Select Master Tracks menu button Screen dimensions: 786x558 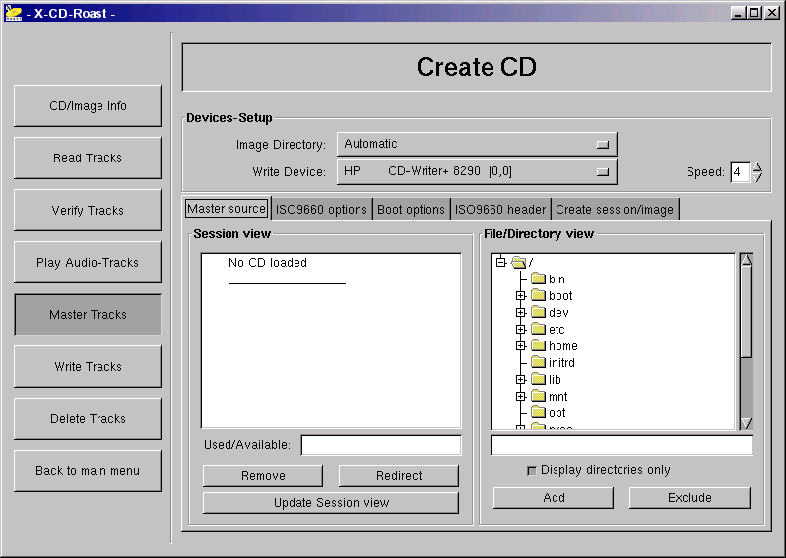pyautogui.click(x=88, y=314)
